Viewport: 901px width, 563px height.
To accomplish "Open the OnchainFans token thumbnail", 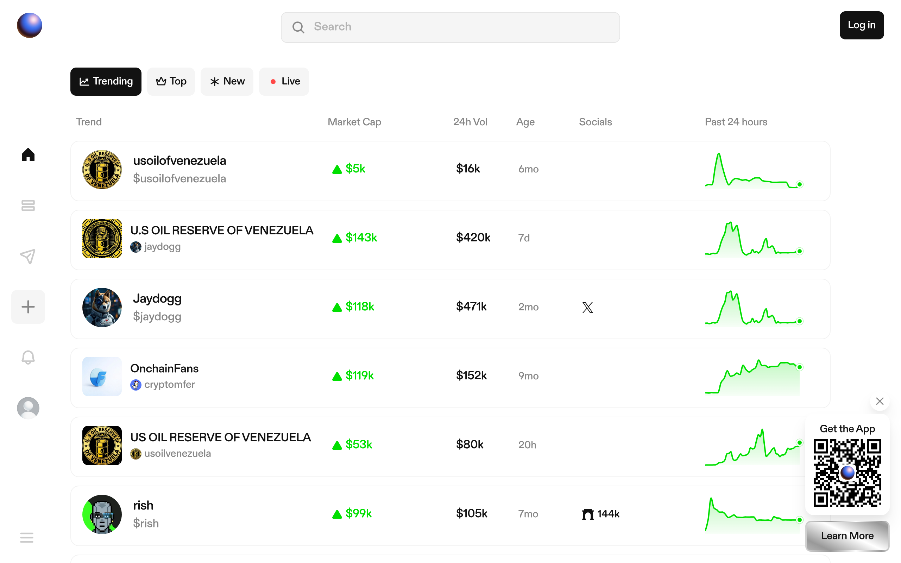I will click(102, 376).
